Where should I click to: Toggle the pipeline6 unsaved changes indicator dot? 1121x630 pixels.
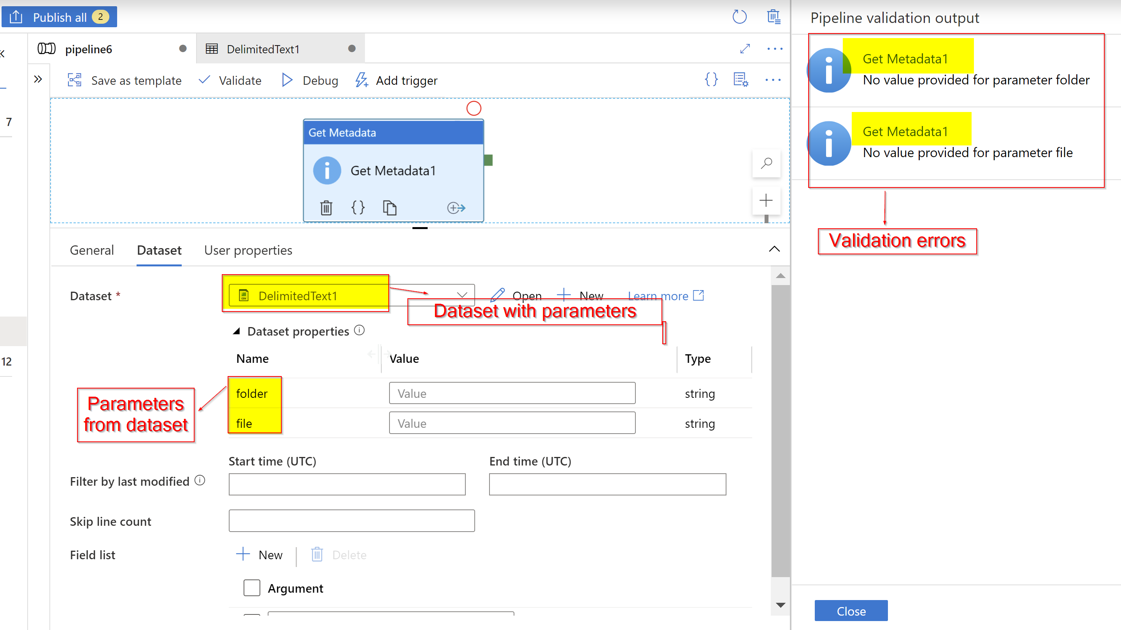(183, 48)
